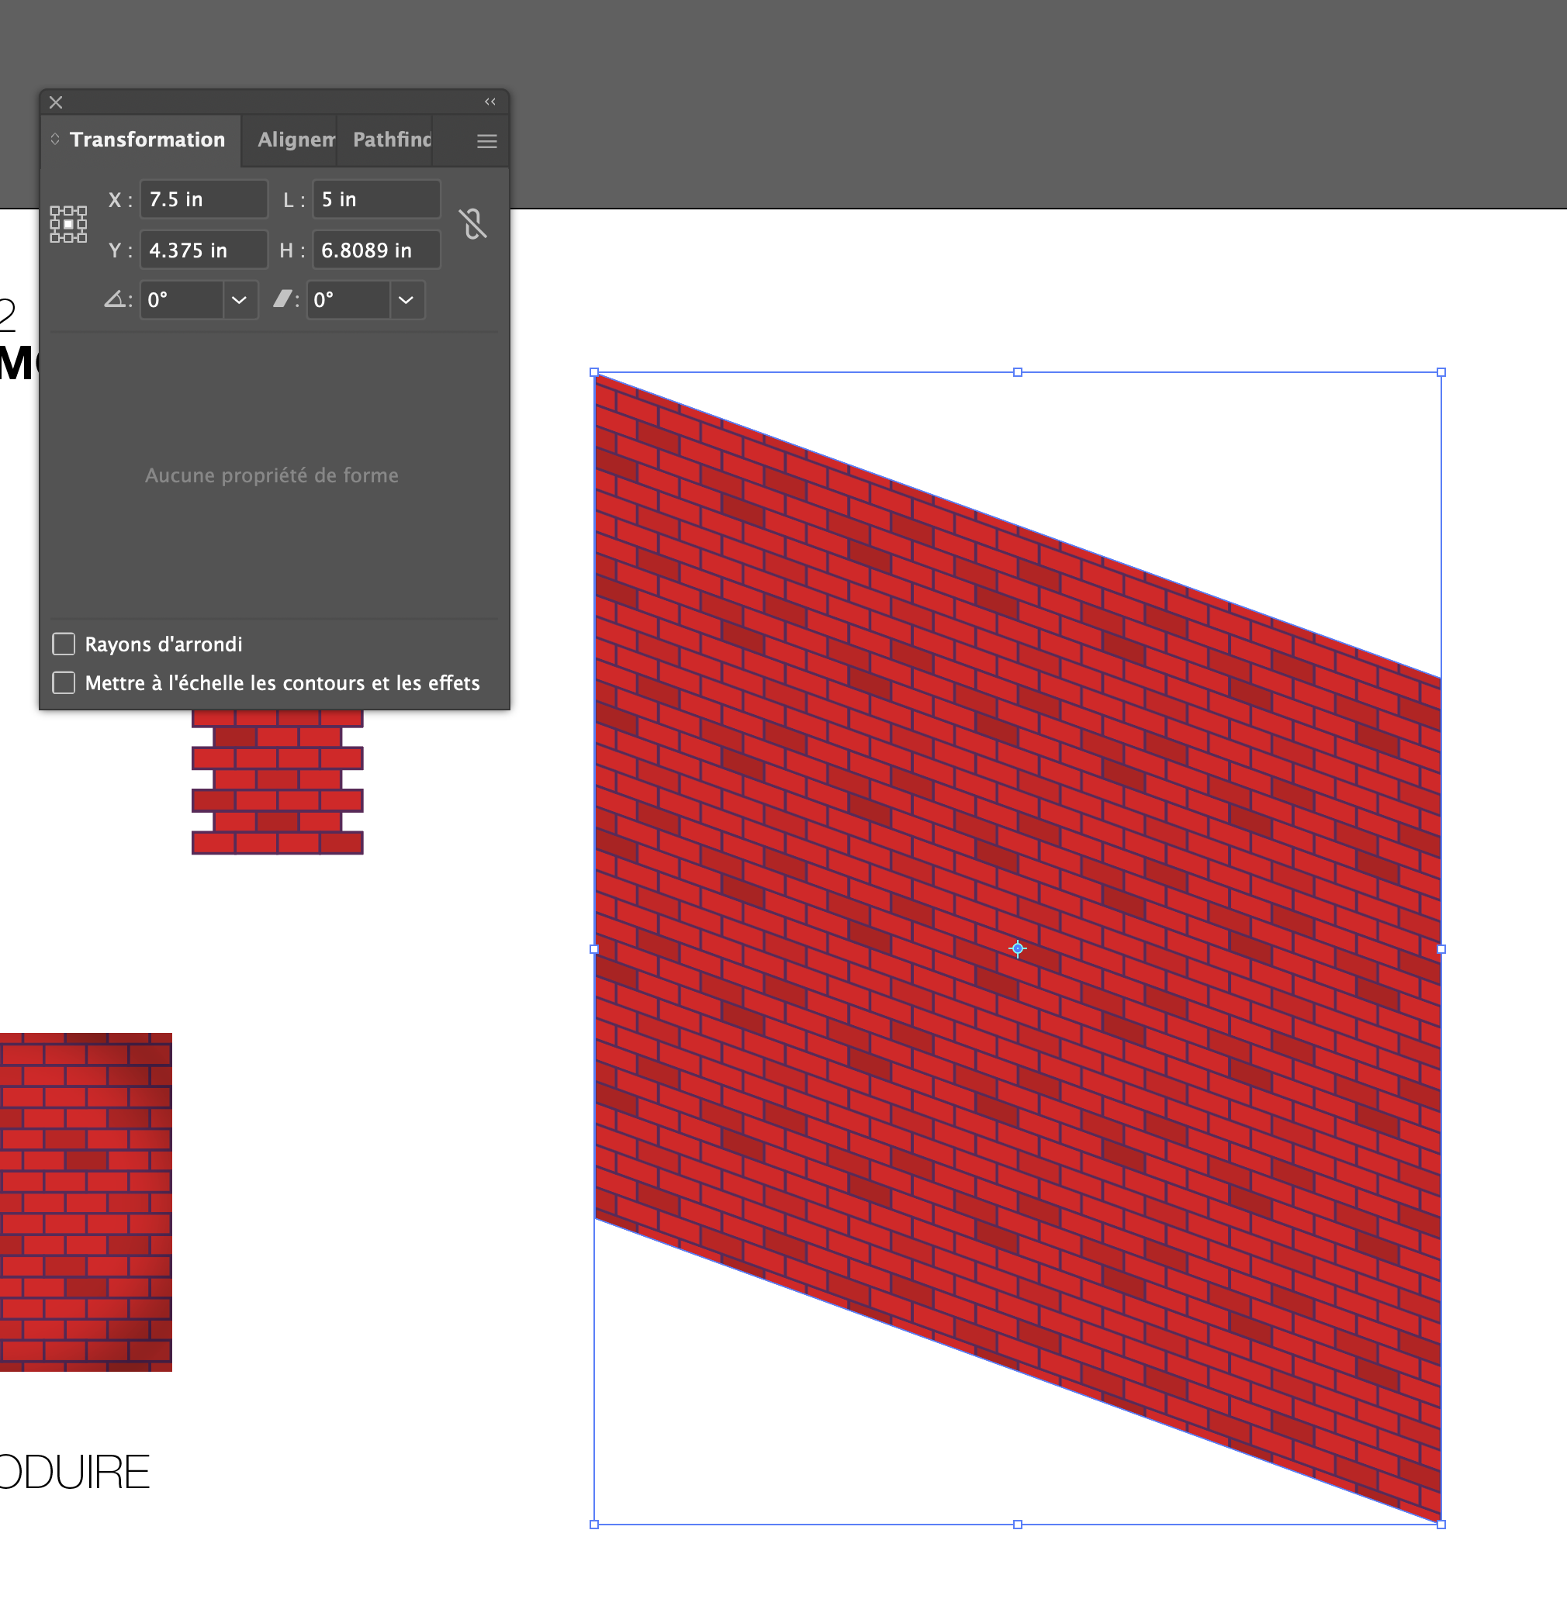Edit the X position field showing 7.5 in
Image resolution: width=1567 pixels, height=1599 pixels.
202,199
